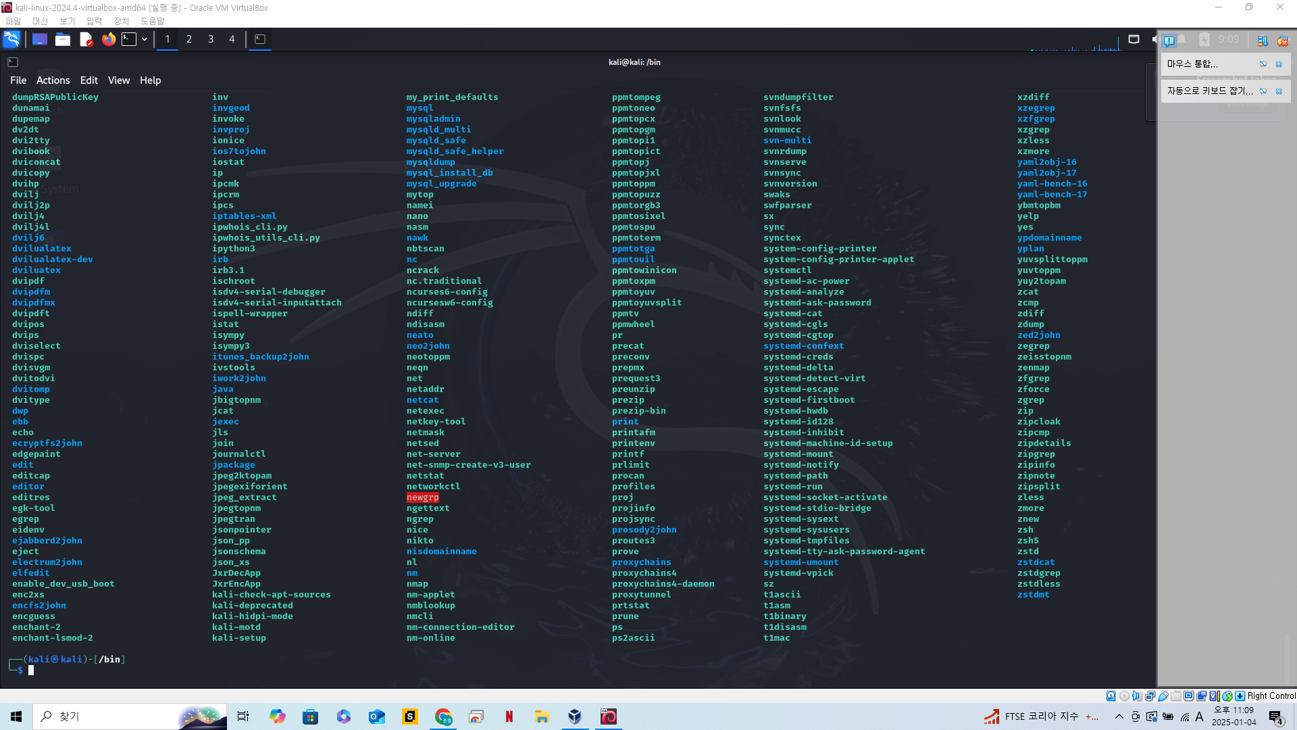Viewport: 1297px width, 730px height.
Task: Click the VirtualBox optical disk status icon
Action: 1124,696
